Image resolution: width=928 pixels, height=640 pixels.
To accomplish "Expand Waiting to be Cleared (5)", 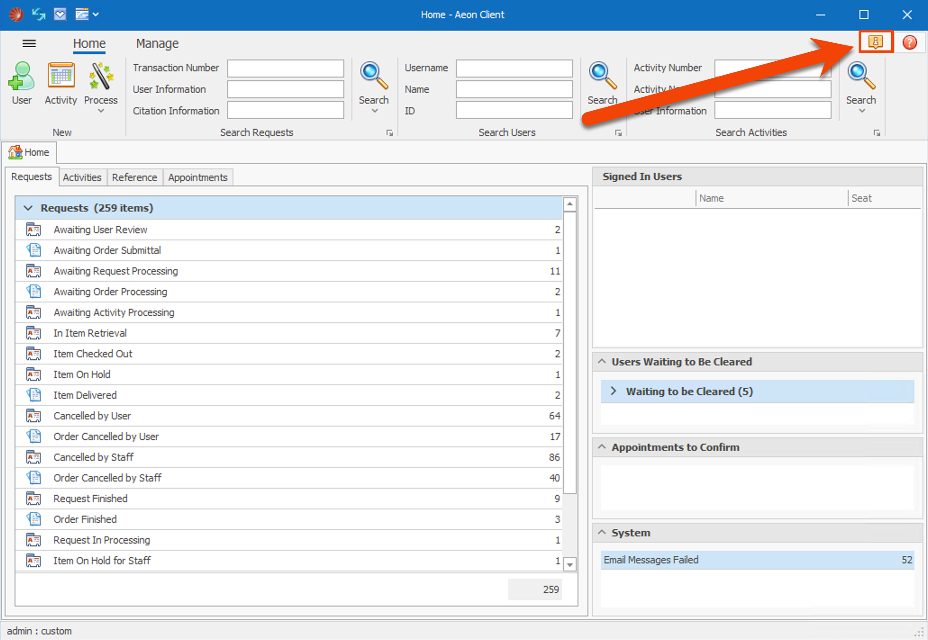I will click(x=613, y=391).
